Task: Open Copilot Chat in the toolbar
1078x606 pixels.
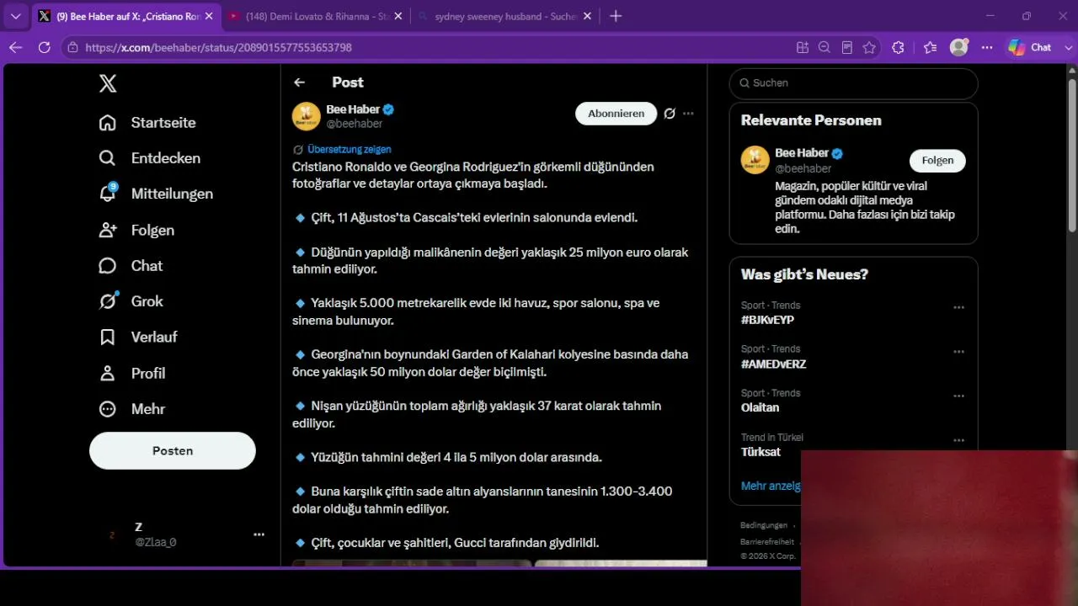Action: coord(1030,48)
